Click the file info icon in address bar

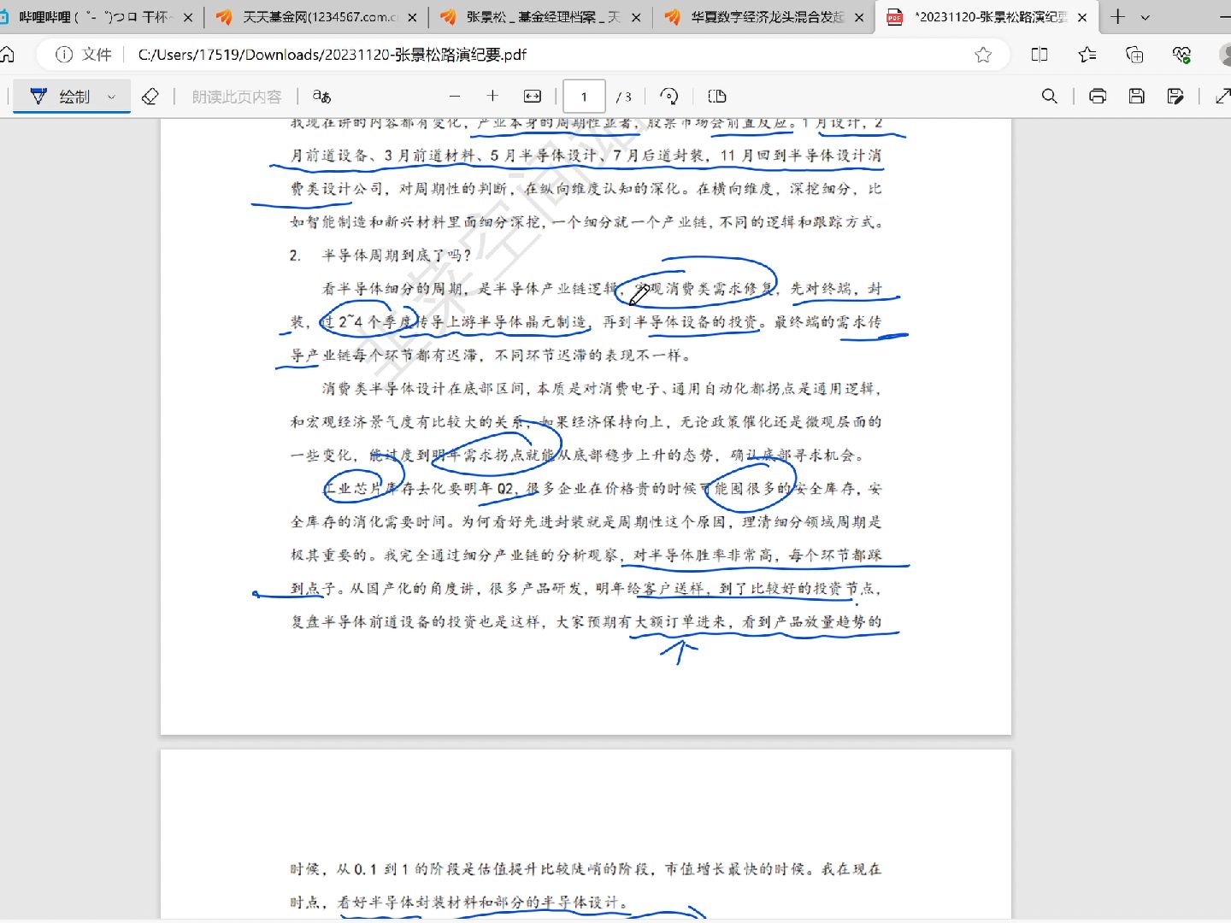(64, 55)
